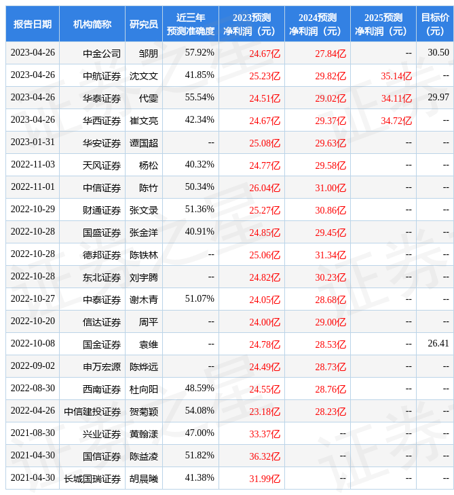This screenshot has width=454, height=495.
Task: Click the 34.11亿 2025 profit forecast
Action: tap(396, 98)
